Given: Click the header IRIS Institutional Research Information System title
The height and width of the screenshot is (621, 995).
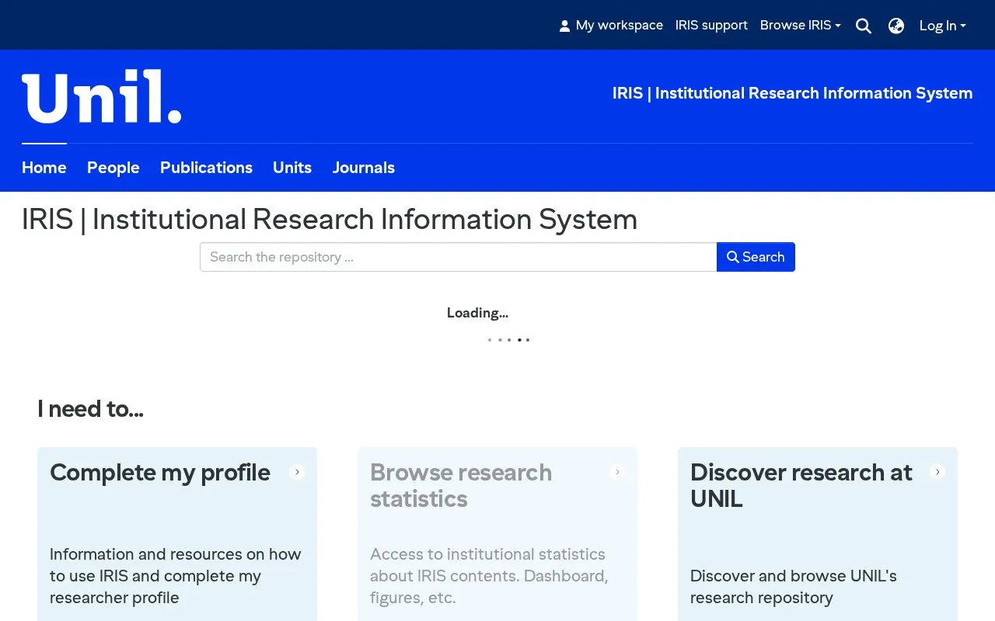Looking at the screenshot, I should pos(793,93).
